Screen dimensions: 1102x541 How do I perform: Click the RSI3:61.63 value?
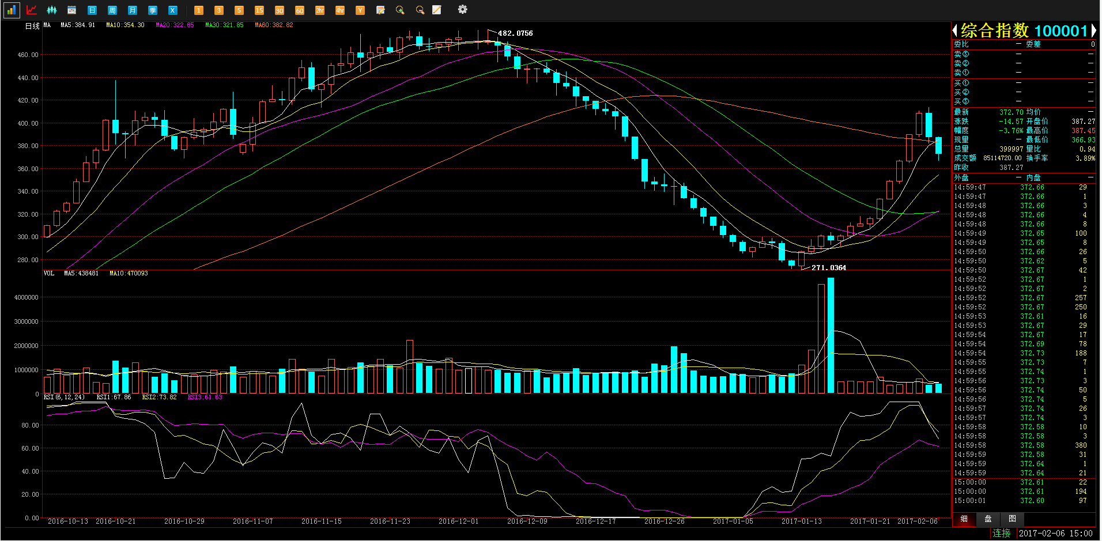click(x=205, y=397)
